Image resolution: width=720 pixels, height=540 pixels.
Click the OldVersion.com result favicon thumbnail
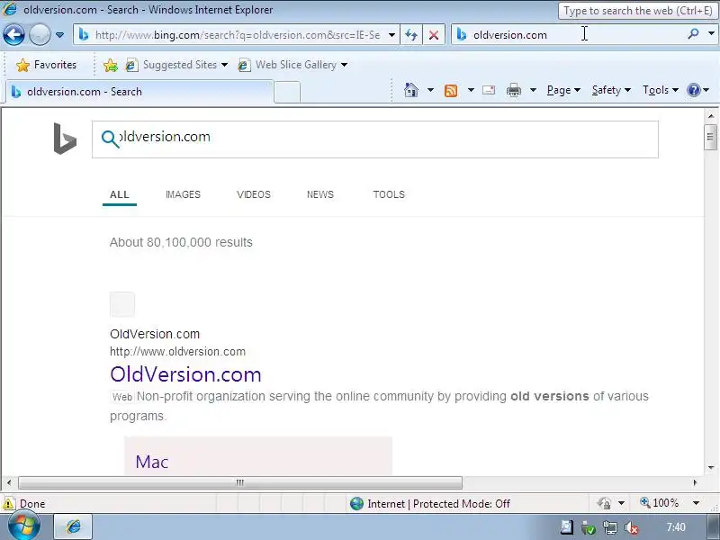coord(122,304)
